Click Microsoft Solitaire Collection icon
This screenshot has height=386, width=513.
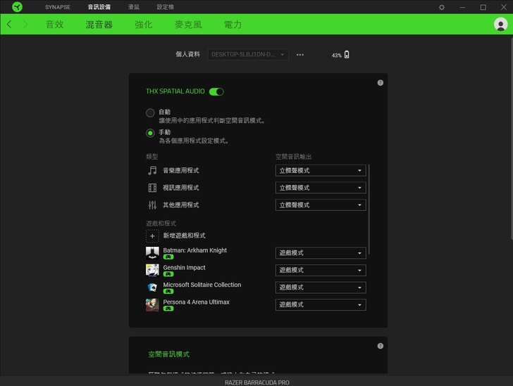(x=152, y=288)
